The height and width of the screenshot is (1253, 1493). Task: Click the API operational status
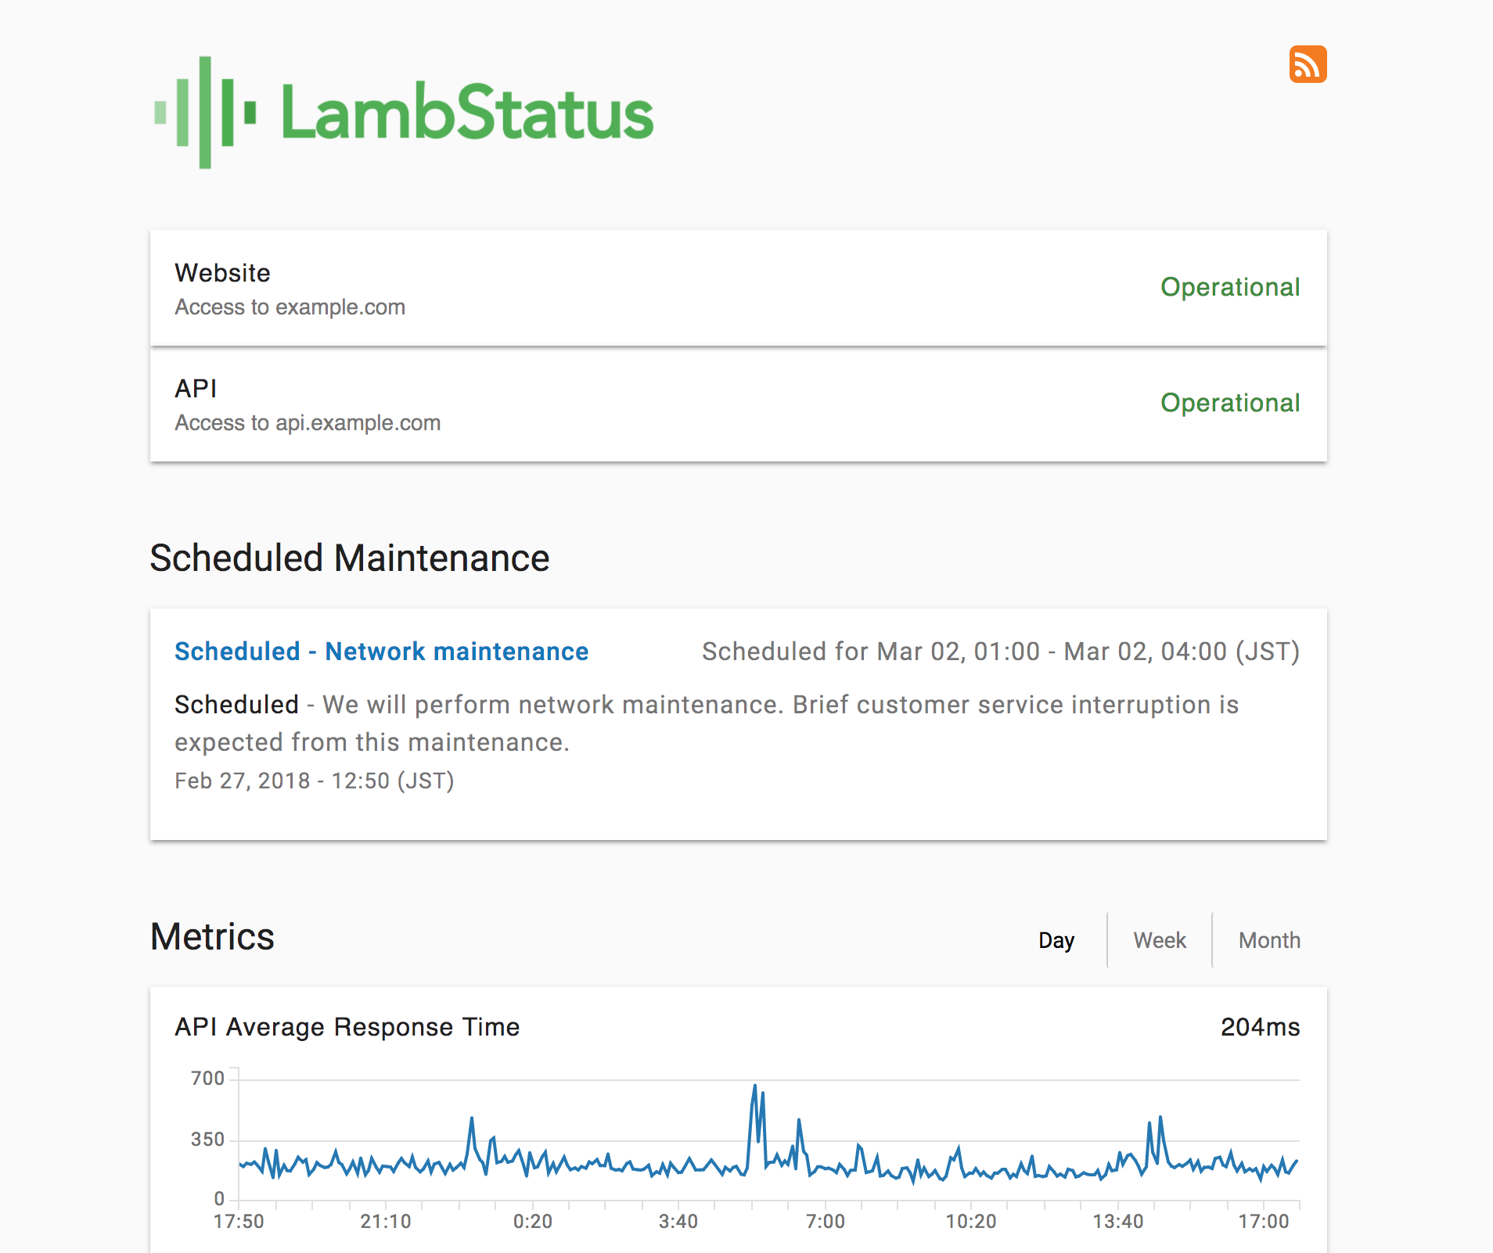pos(1230,403)
